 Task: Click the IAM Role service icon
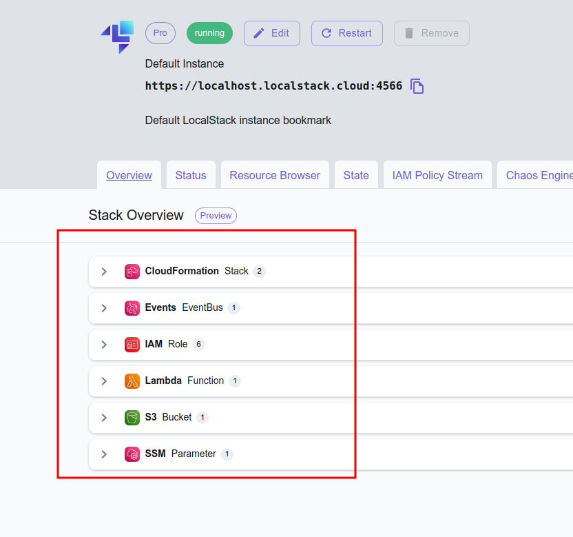(132, 345)
